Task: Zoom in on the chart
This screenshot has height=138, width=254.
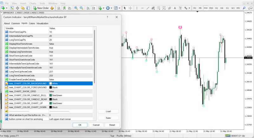Action: (x=76, y=8)
